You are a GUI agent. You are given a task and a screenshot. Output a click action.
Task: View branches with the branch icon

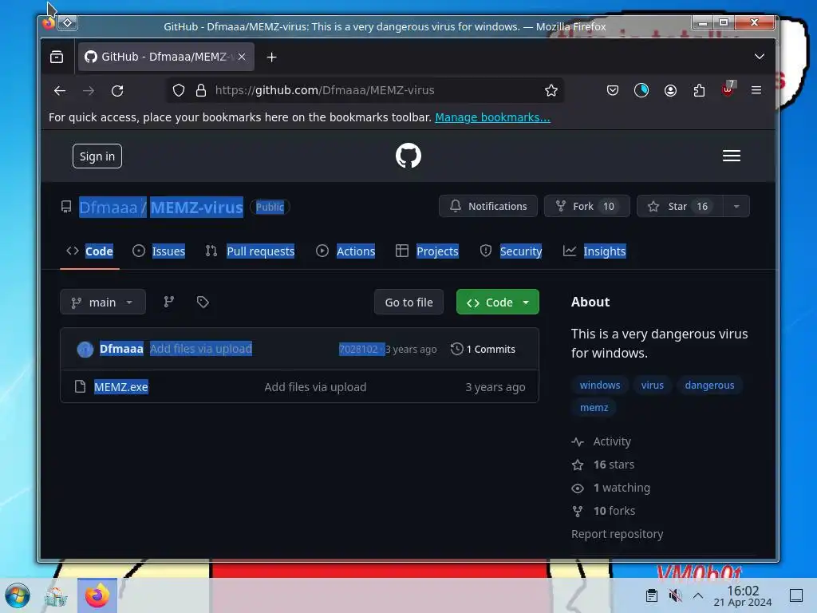click(x=169, y=302)
